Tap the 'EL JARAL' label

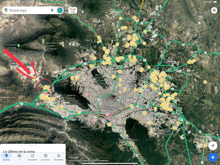click(x=98, y=28)
